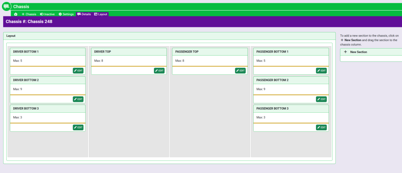Click the Chassis trailer logo icon
This screenshot has width=402, height=173.
pyautogui.click(x=7, y=7)
